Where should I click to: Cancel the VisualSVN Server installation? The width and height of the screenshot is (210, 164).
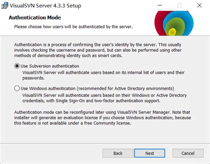coord(188,153)
